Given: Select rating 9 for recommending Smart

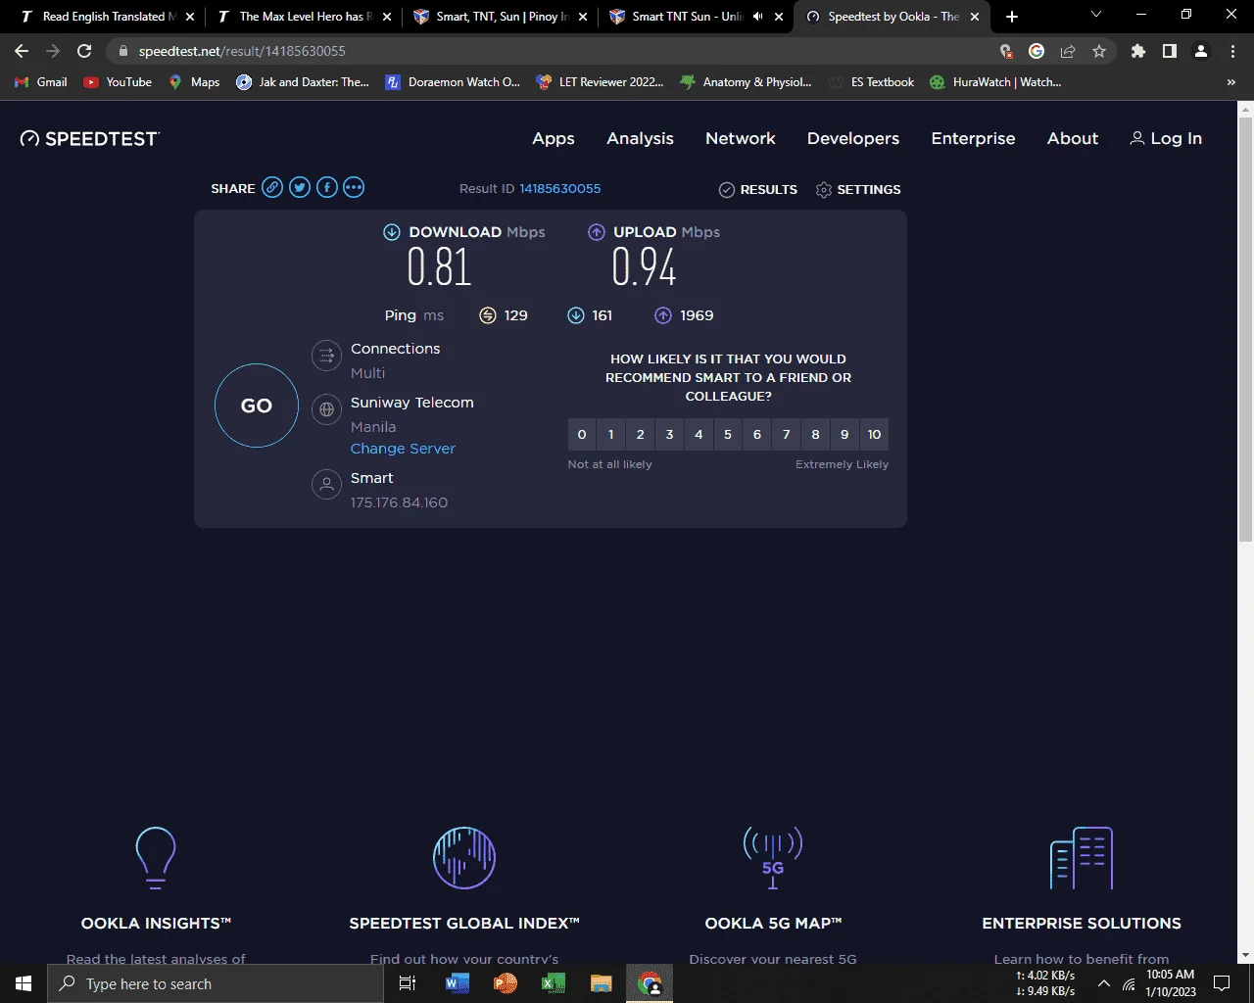Looking at the screenshot, I should click(x=844, y=434).
